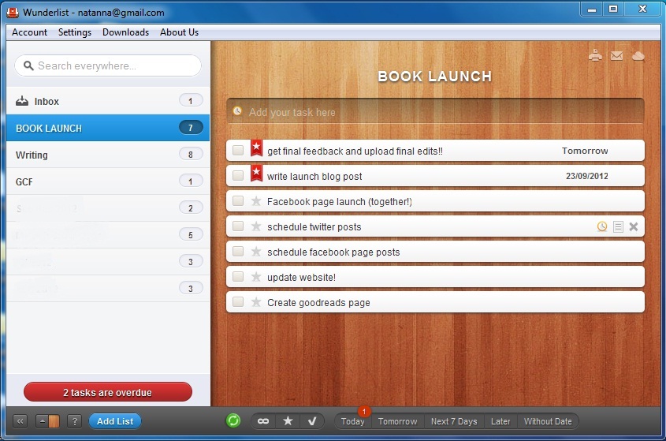Check off 'Create goodreads page' task
Viewport: 666px width, 441px height.
pyautogui.click(x=238, y=302)
